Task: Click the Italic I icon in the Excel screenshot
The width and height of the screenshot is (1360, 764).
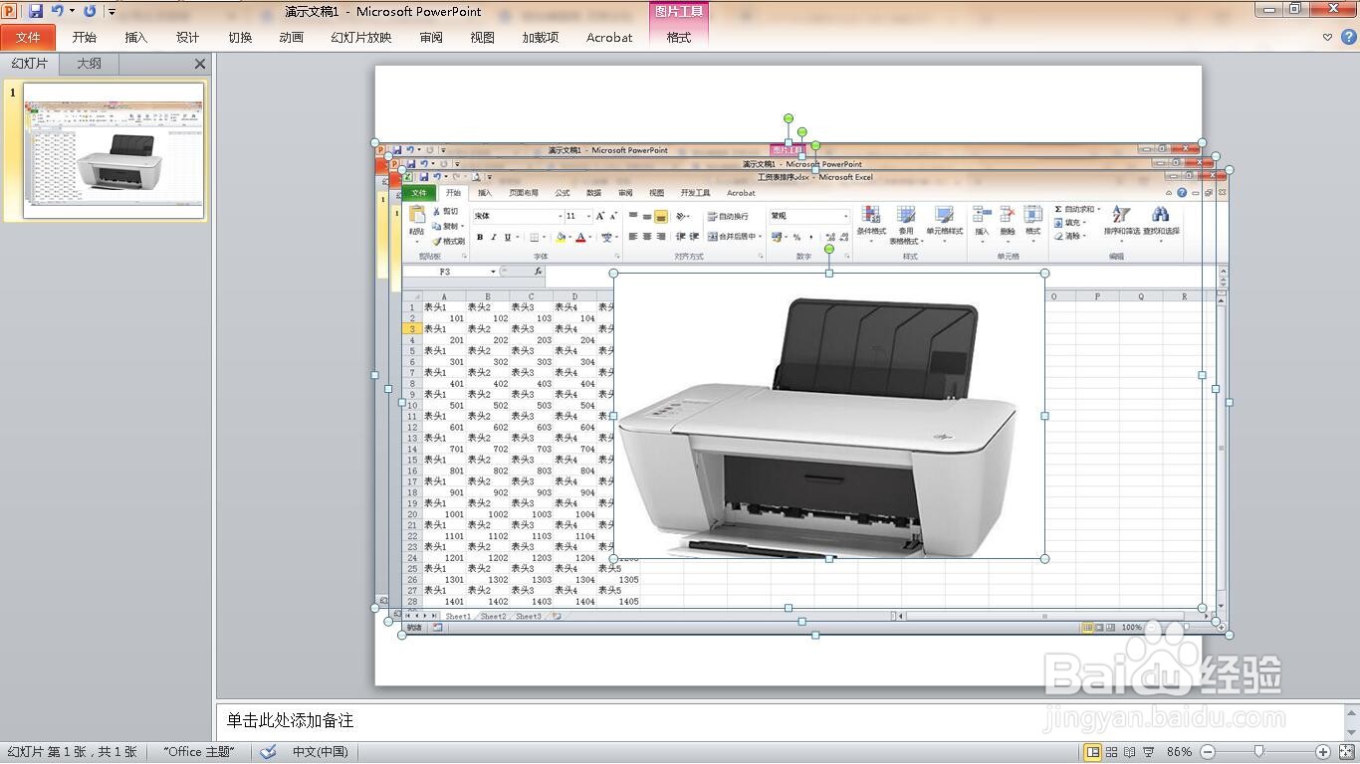Action: click(x=493, y=237)
